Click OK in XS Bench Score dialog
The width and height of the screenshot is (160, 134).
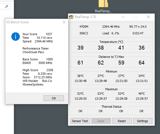pos(54,98)
